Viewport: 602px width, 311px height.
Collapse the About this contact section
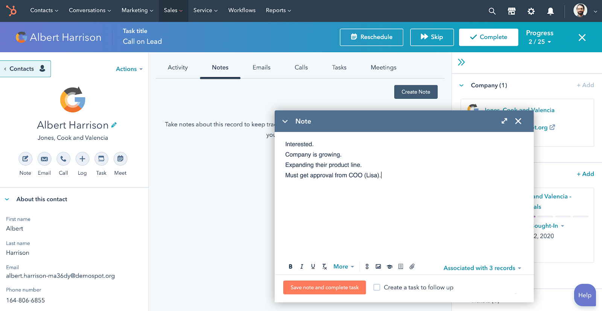[x=7, y=199]
